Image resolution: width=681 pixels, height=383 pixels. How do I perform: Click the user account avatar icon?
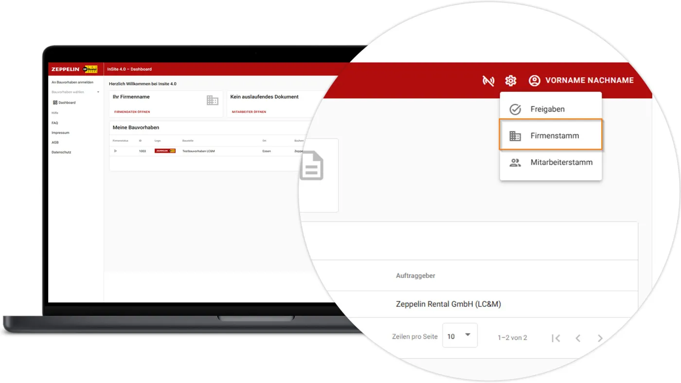click(x=534, y=81)
